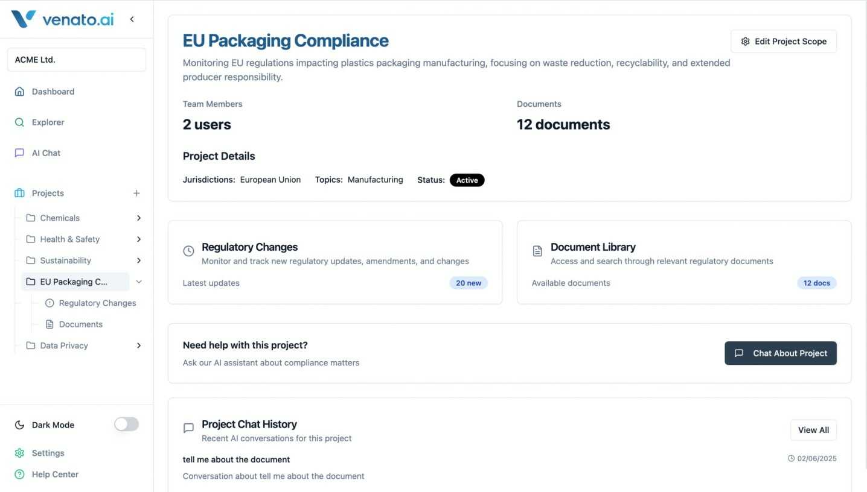The width and height of the screenshot is (867, 492).
Task: Click the plus icon next to Projects
Action: tap(136, 194)
